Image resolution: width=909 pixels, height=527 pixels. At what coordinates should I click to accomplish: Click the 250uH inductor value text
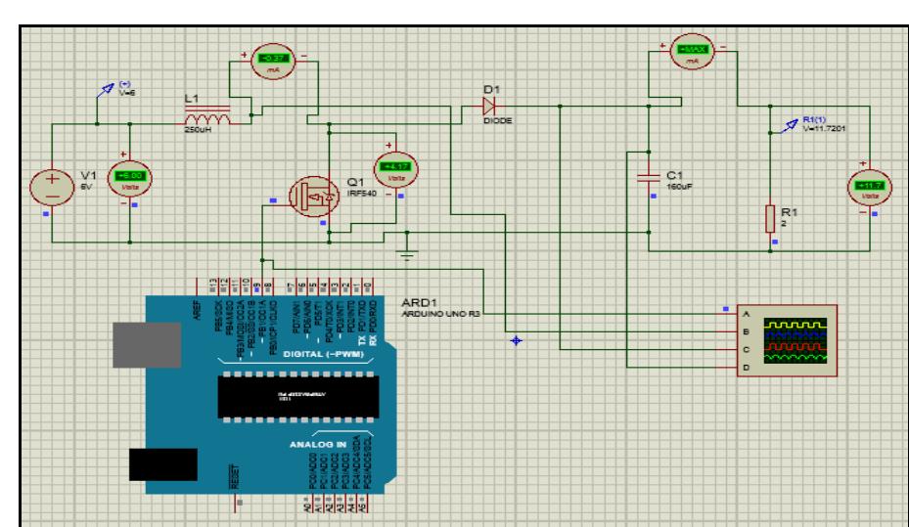click(x=198, y=130)
